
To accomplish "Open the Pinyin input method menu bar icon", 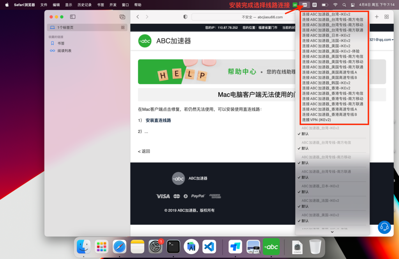I will pyautogui.click(x=314, y=5).
